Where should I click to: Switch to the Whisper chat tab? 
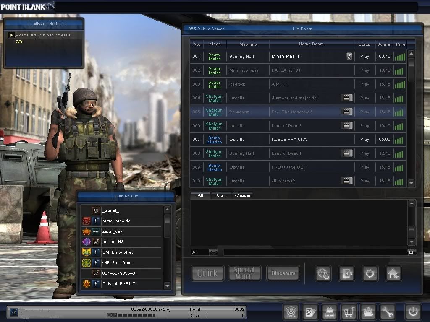pos(242,195)
